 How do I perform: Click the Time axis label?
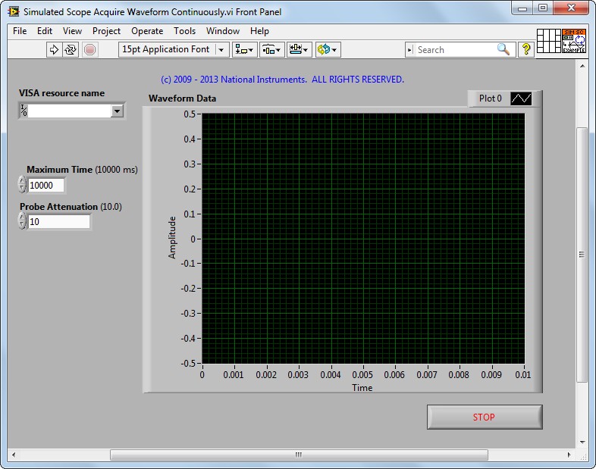coord(362,388)
